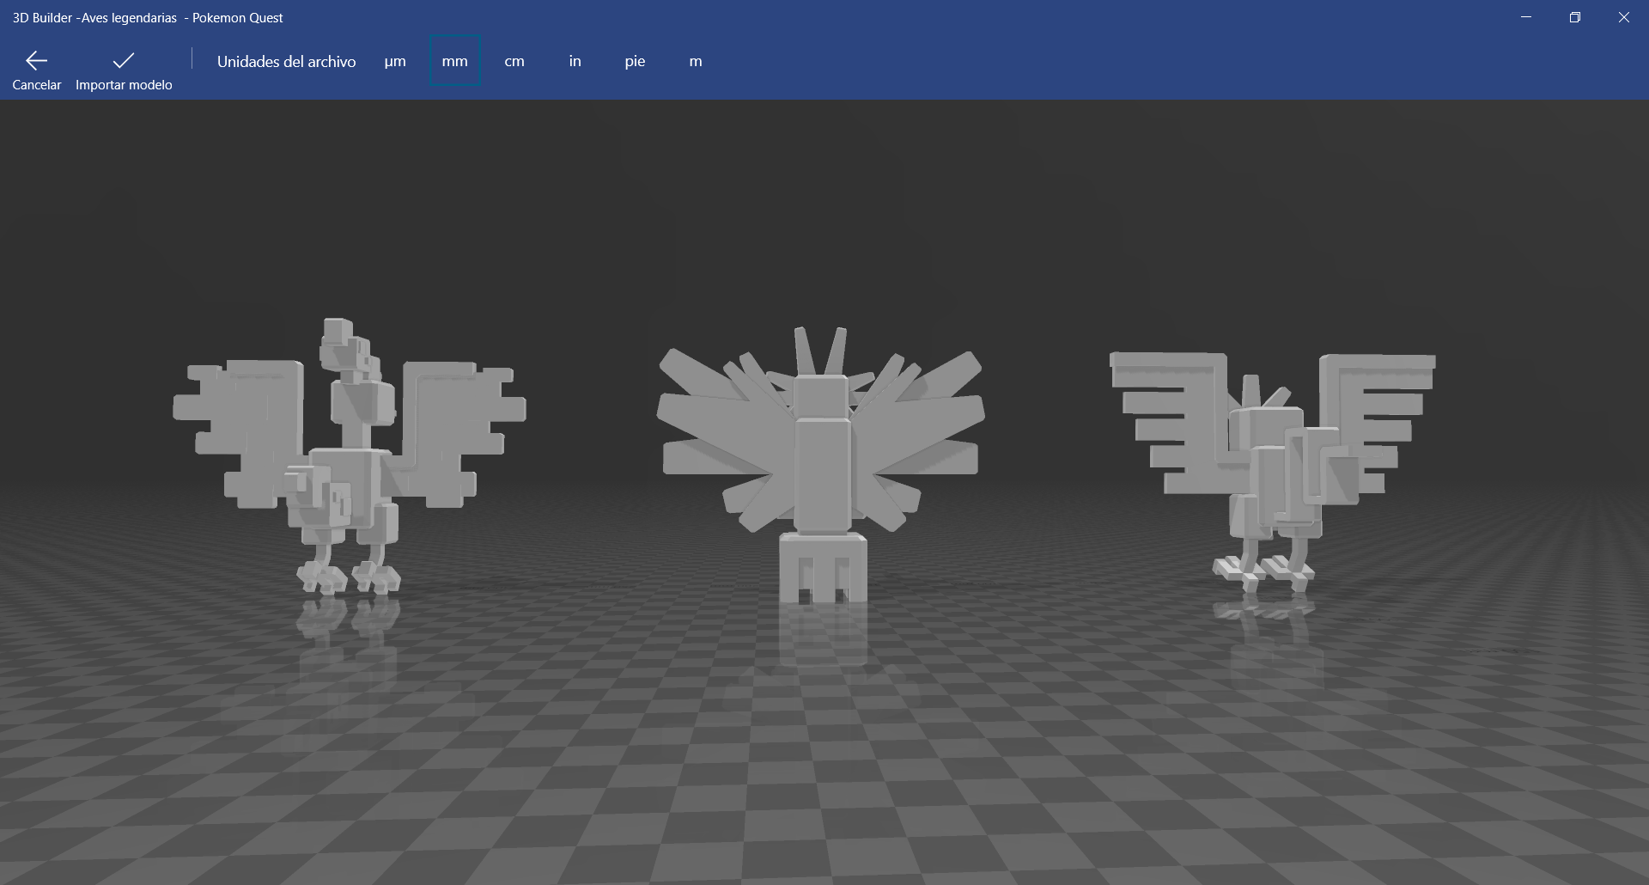Choose inches for Unidades del archivo
Image resolution: width=1649 pixels, height=885 pixels.
575,61
